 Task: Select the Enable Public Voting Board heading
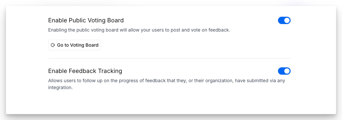[86, 20]
